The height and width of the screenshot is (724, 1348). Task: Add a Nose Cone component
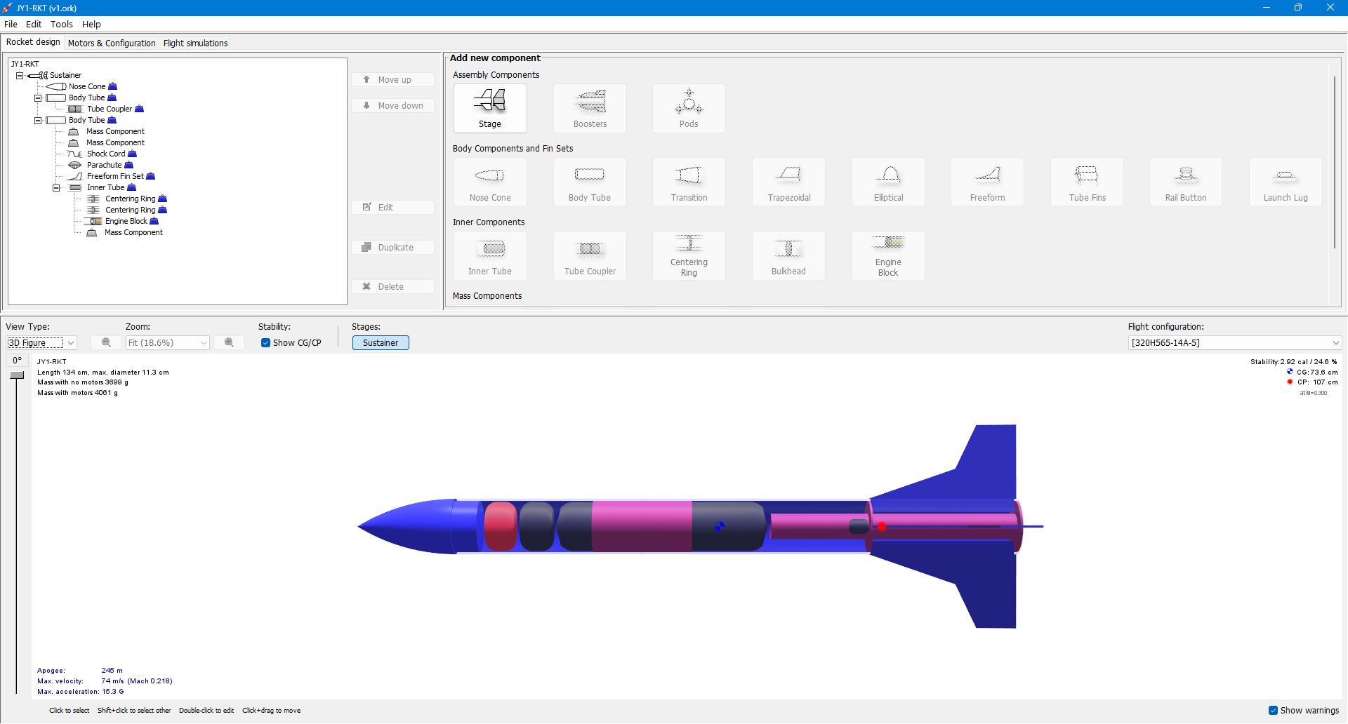(x=490, y=182)
